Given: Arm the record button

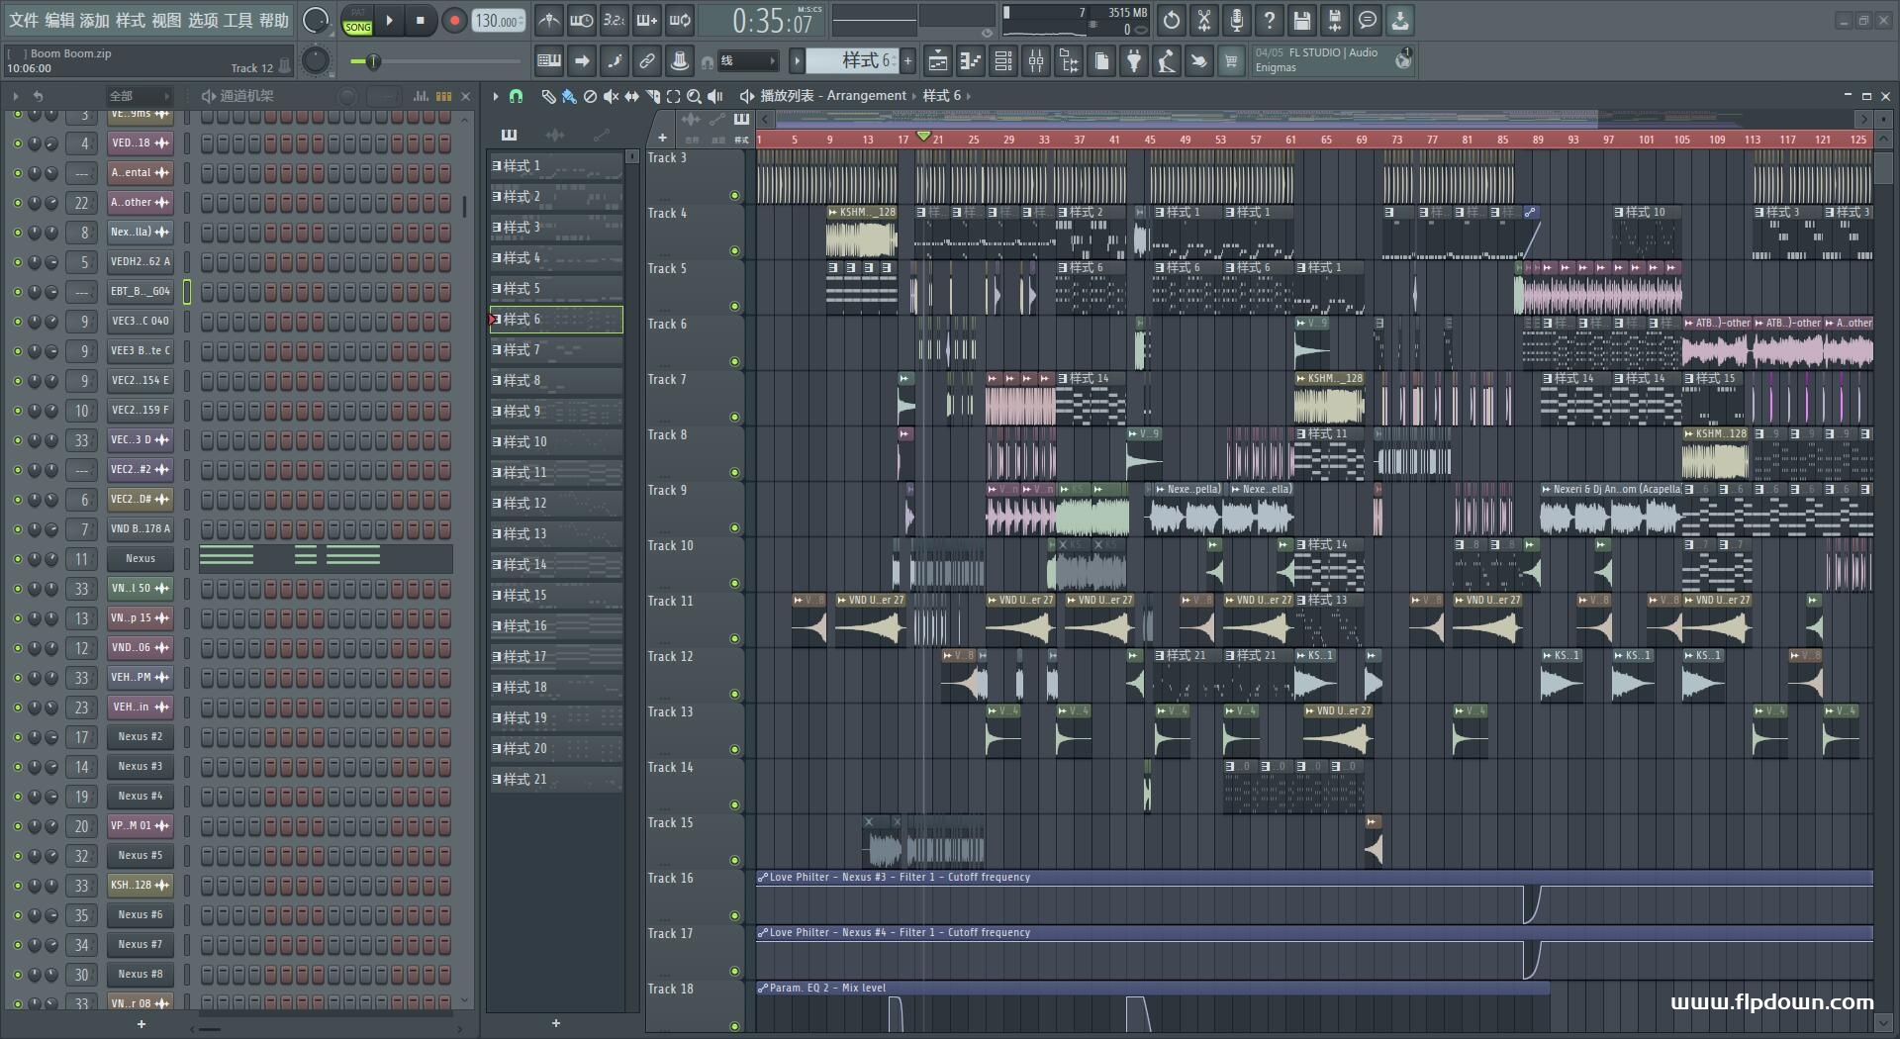Looking at the screenshot, I should [x=454, y=20].
